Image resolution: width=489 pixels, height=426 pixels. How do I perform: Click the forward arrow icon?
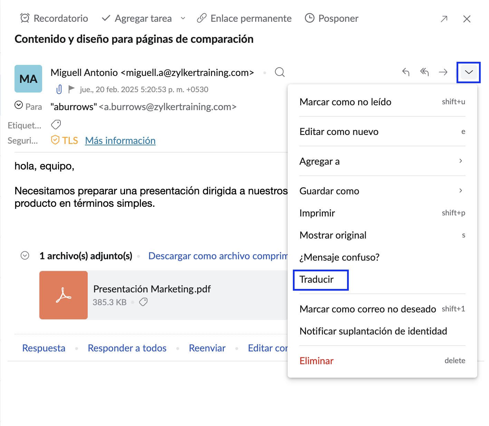[443, 72]
